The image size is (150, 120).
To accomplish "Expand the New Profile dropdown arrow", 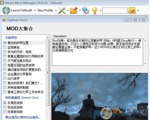I will [56, 11].
